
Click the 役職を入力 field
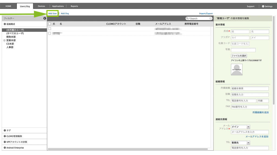[250, 94]
